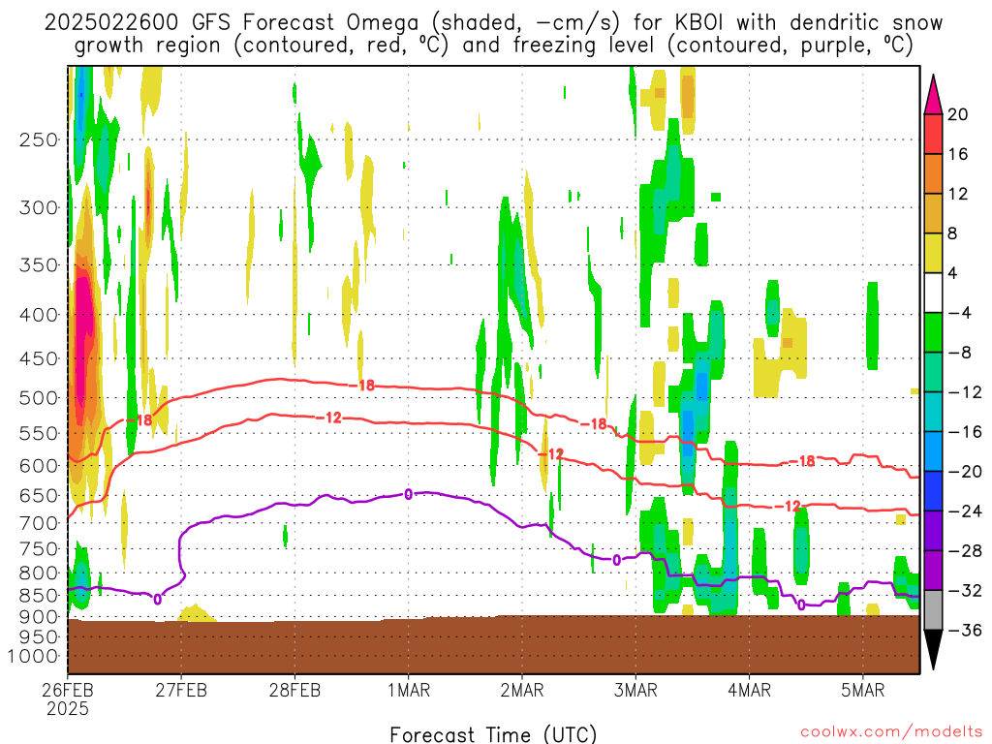Click the 450 pressure level label

click(39, 358)
